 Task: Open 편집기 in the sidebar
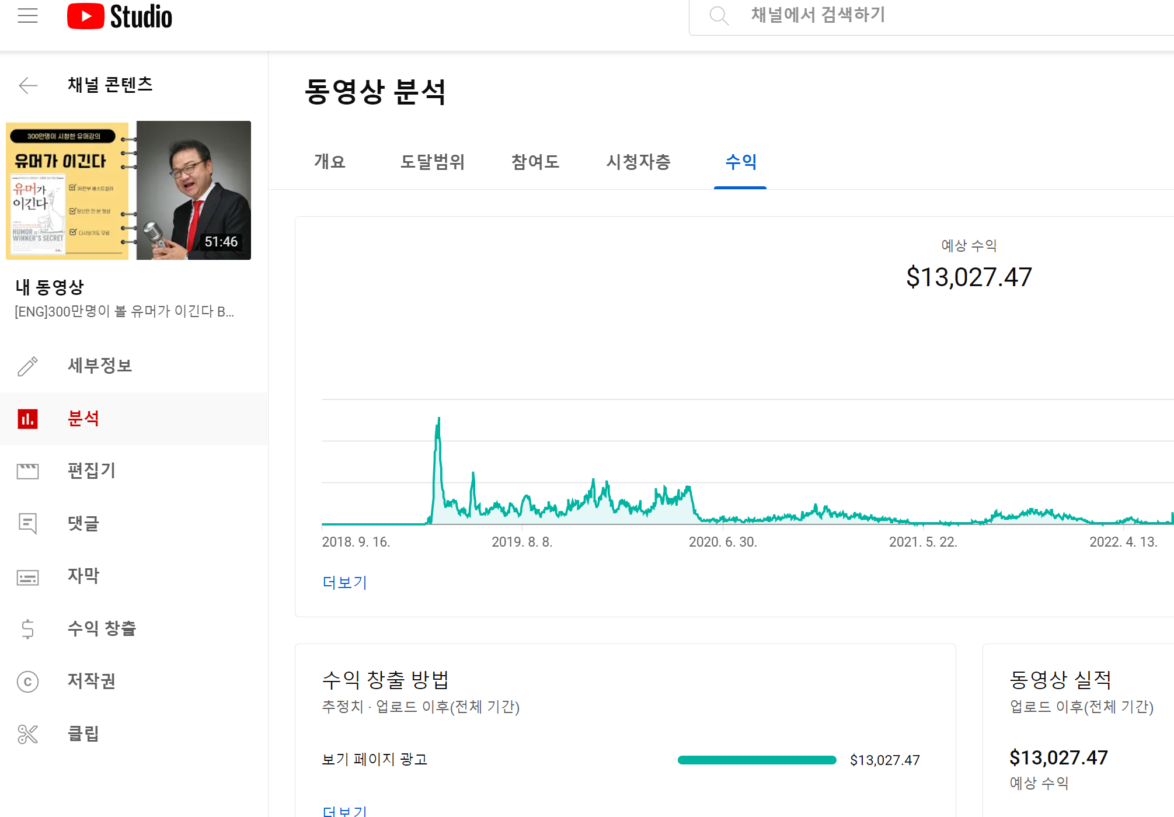click(x=134, y=471)
